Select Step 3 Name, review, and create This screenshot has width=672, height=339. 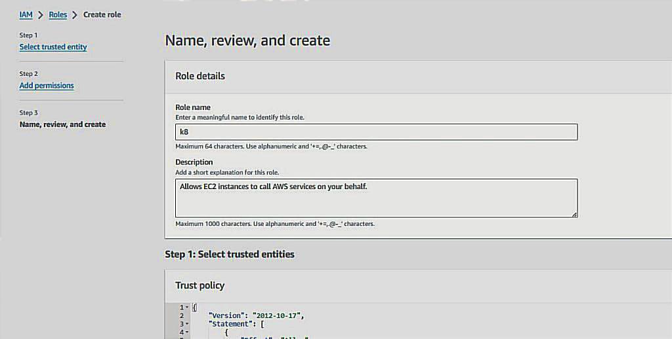[62, 124]
